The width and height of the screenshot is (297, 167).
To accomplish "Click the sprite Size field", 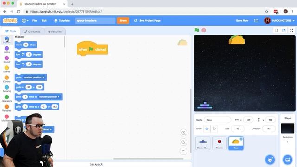I will pos(238,128).
